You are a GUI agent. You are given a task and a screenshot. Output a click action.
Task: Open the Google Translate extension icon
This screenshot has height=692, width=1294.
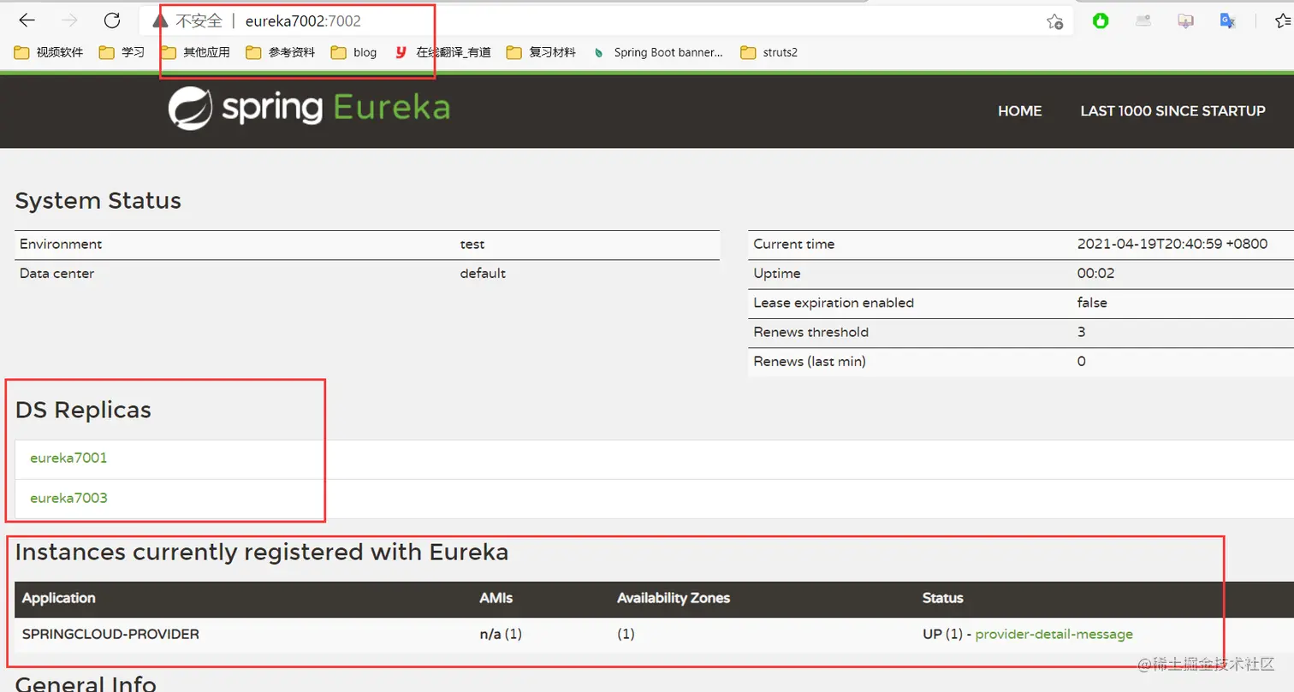click(x=1227, y=21)
